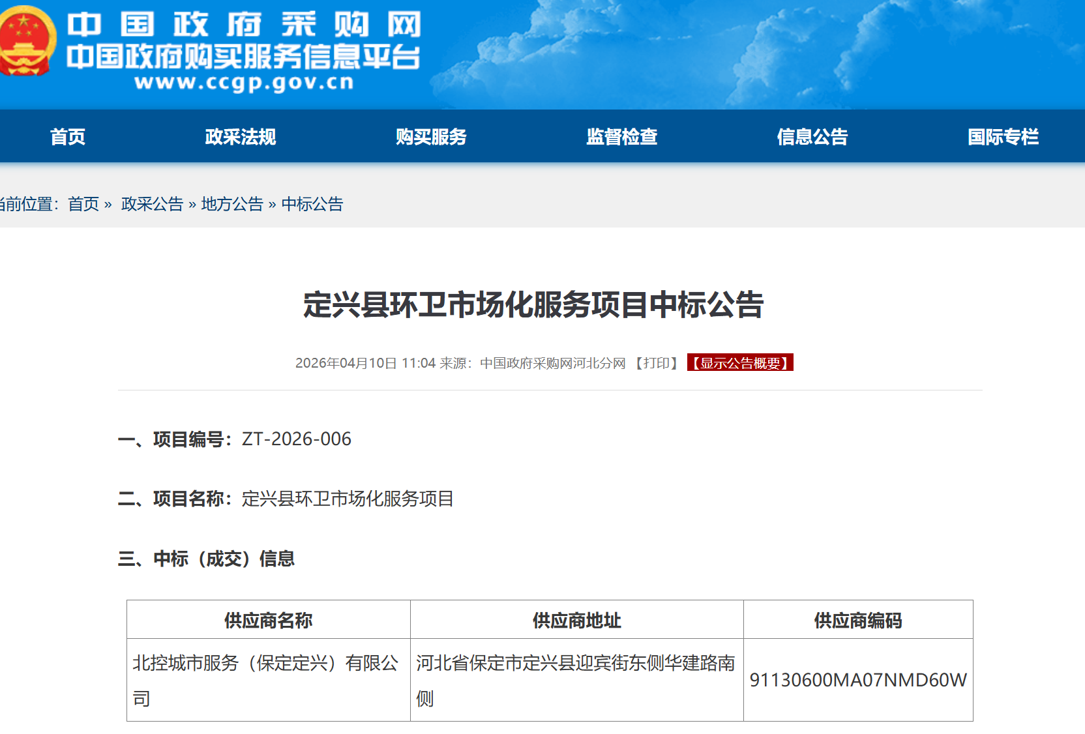
Task: Click the www.ccgp.gov.cn address in header
Action: coord(244,83)
